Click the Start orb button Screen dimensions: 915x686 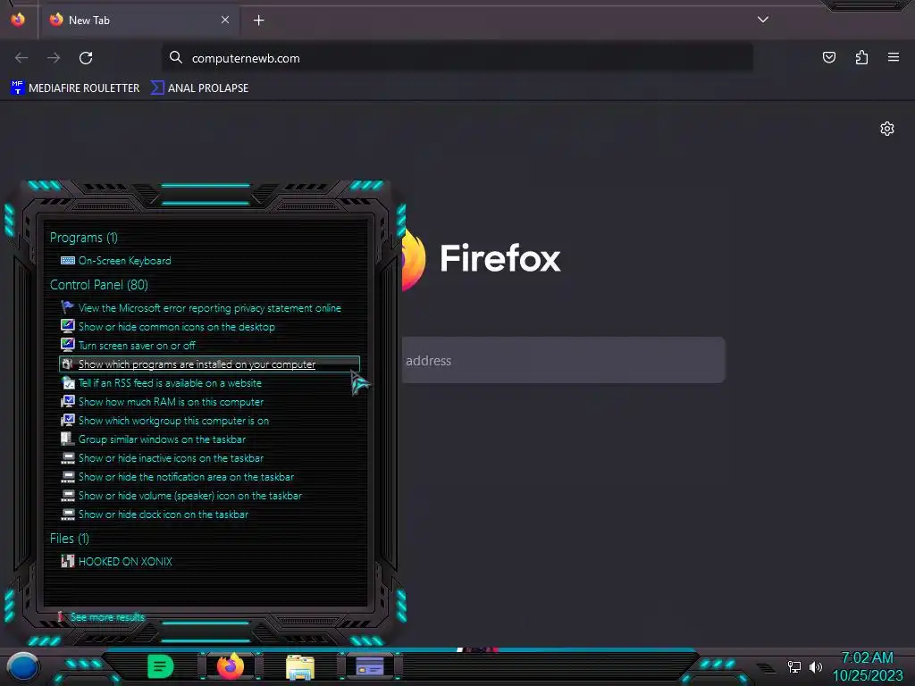click(x=22, y=666)
